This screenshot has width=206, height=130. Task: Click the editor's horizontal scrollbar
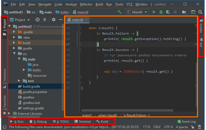point(127,110)
